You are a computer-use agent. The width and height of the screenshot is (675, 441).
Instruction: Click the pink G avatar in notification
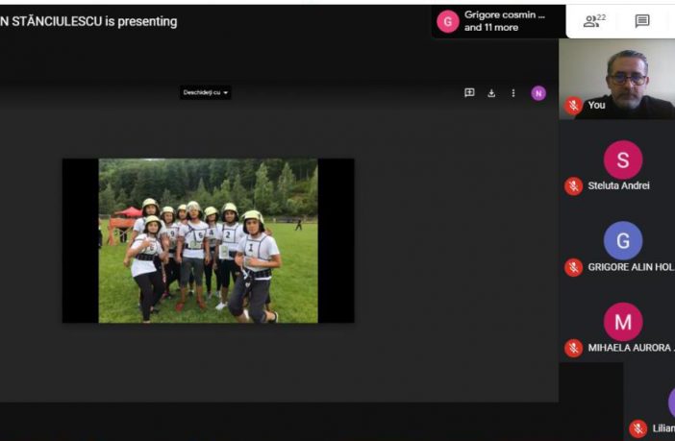pos(447,21)
